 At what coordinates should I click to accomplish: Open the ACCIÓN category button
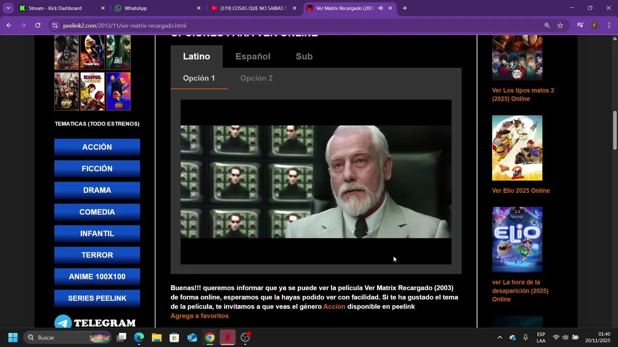coord(97,147)
